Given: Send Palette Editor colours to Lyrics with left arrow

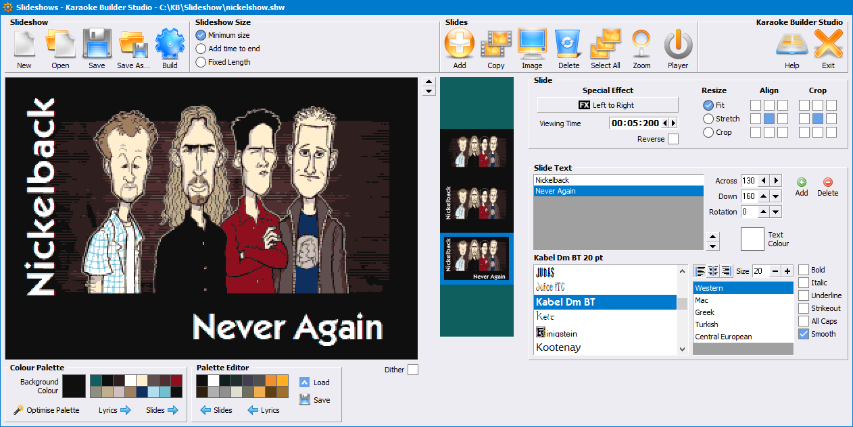Looking at the screenshot, I should [264, 410].
